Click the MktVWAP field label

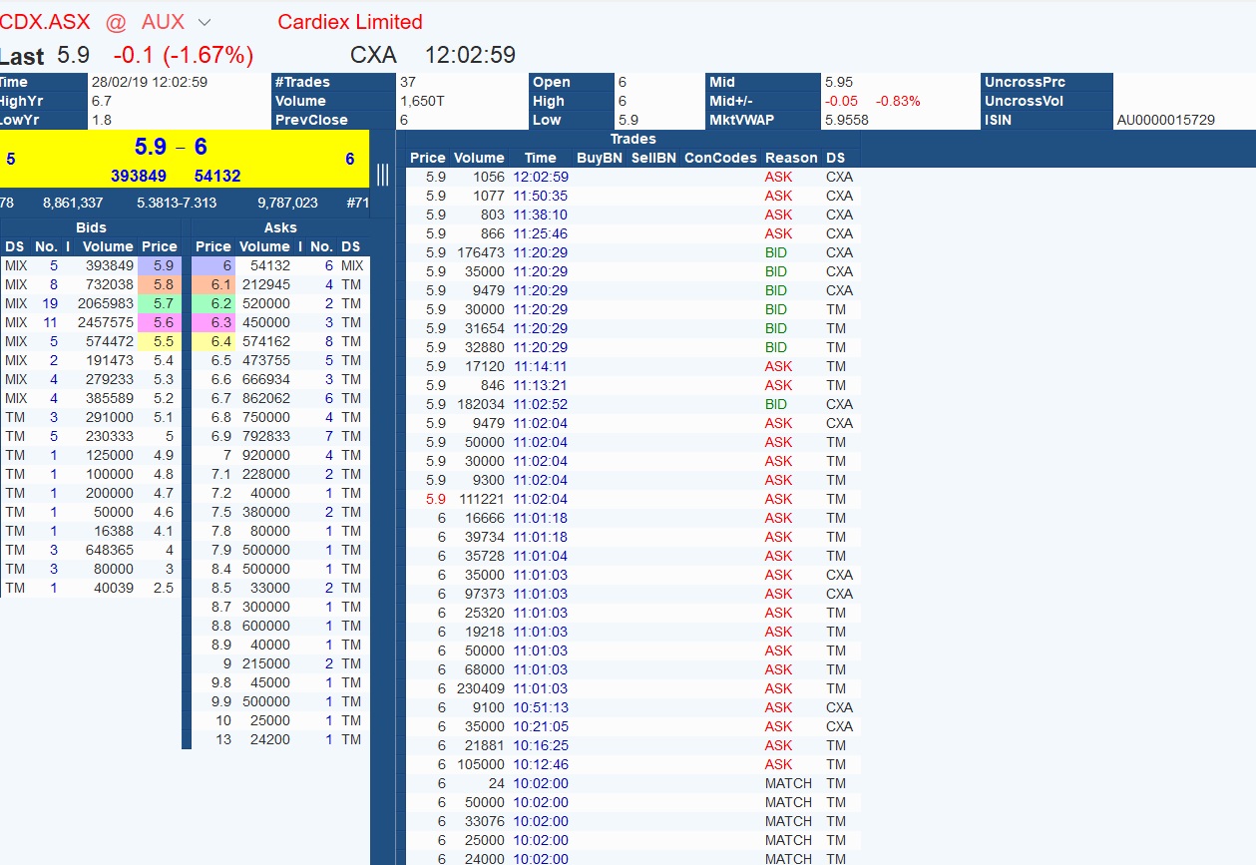[x=741, y=120]
